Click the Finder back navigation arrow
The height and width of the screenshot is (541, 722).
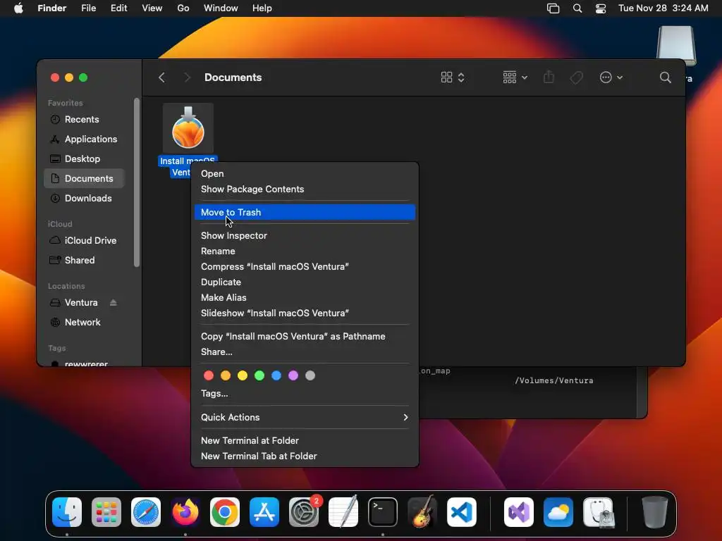coord(161,77)
